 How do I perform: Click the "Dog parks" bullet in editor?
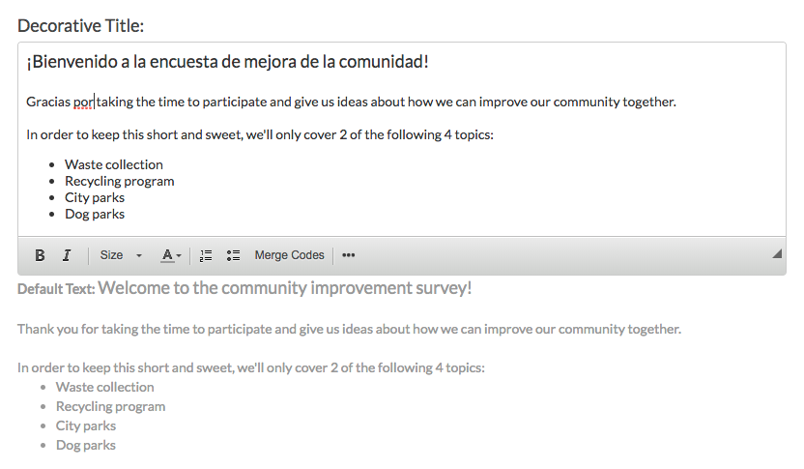[95, 214]
